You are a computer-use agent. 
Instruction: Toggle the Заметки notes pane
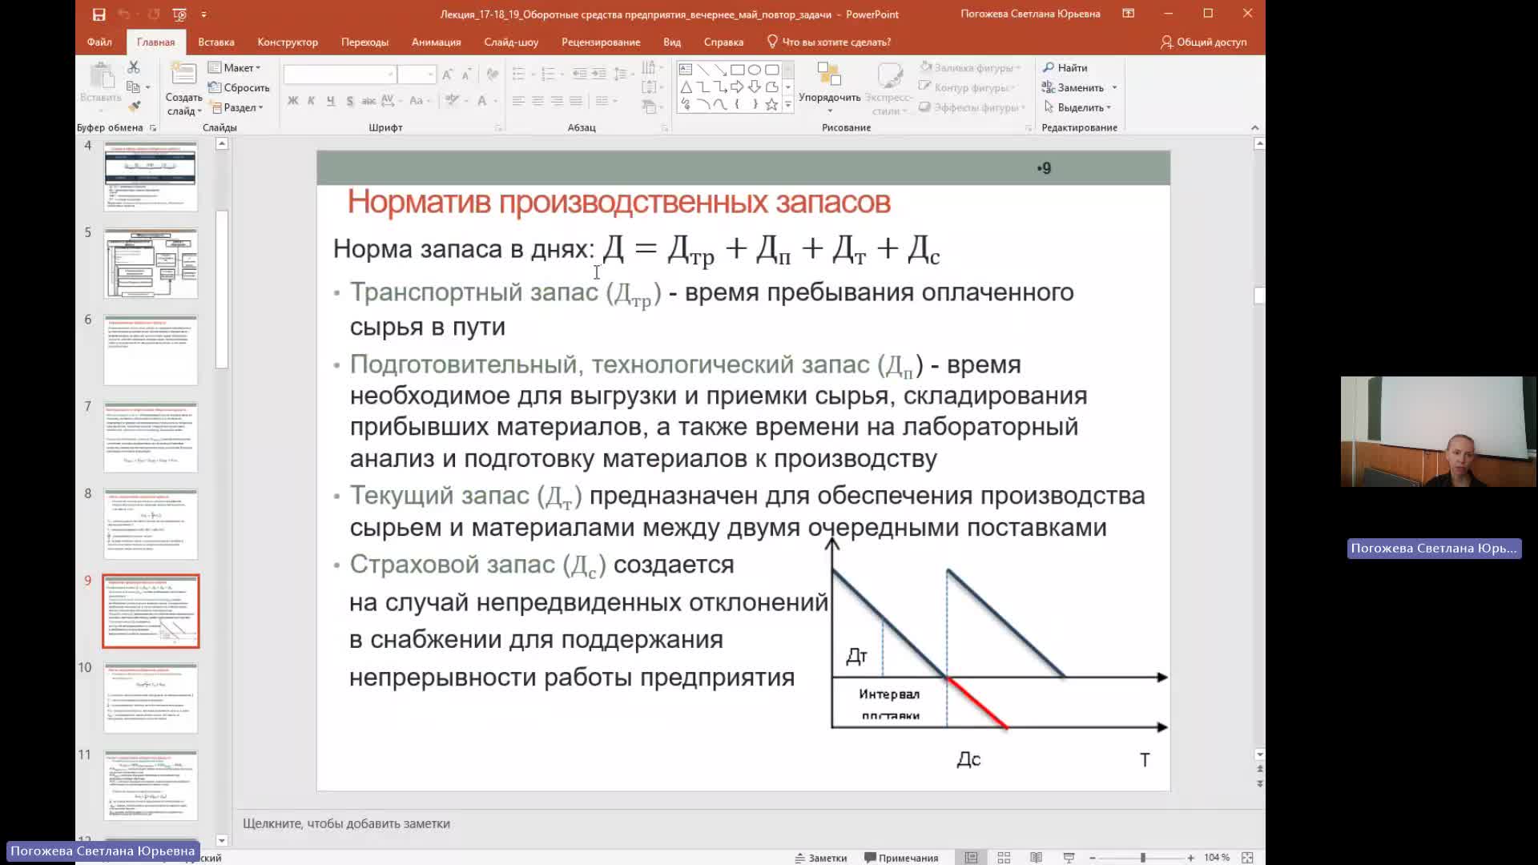click(x=821, y=858)
